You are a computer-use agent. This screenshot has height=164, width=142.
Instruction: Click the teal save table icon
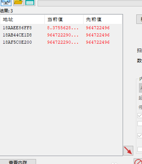tap(30, 3)
